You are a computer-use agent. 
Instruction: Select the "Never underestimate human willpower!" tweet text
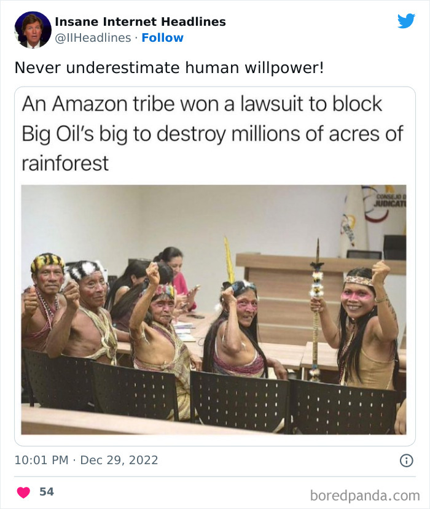169,68
